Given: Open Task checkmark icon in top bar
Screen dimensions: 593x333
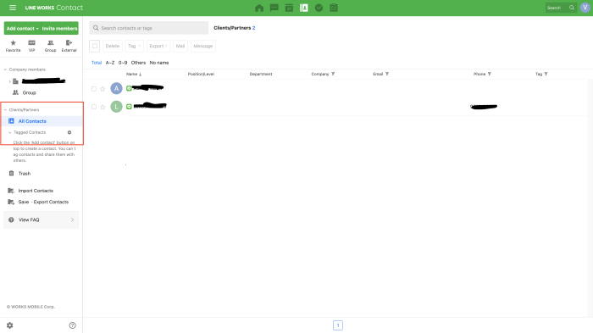Looking at the screenshot, I should pos(319,8).
